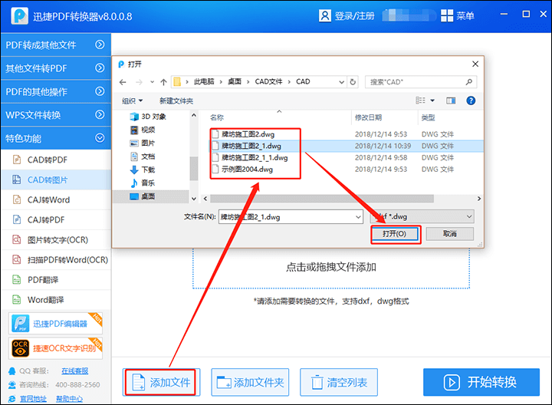Screen dimensions: 552x405
Task: Expand PDF转成其他文件 section
Action: [56, 44]
